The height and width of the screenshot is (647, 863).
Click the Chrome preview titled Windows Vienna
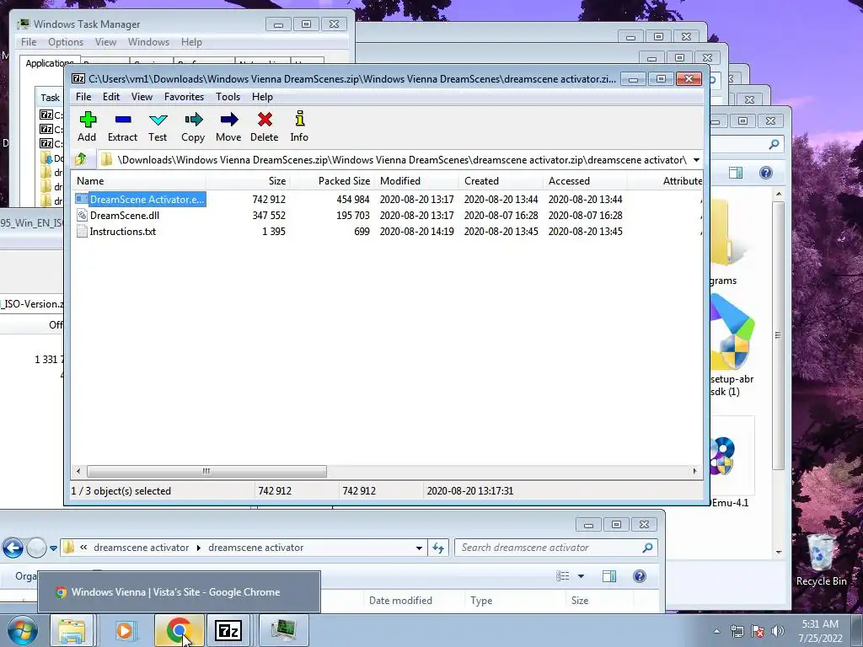(x=179, y=592)
